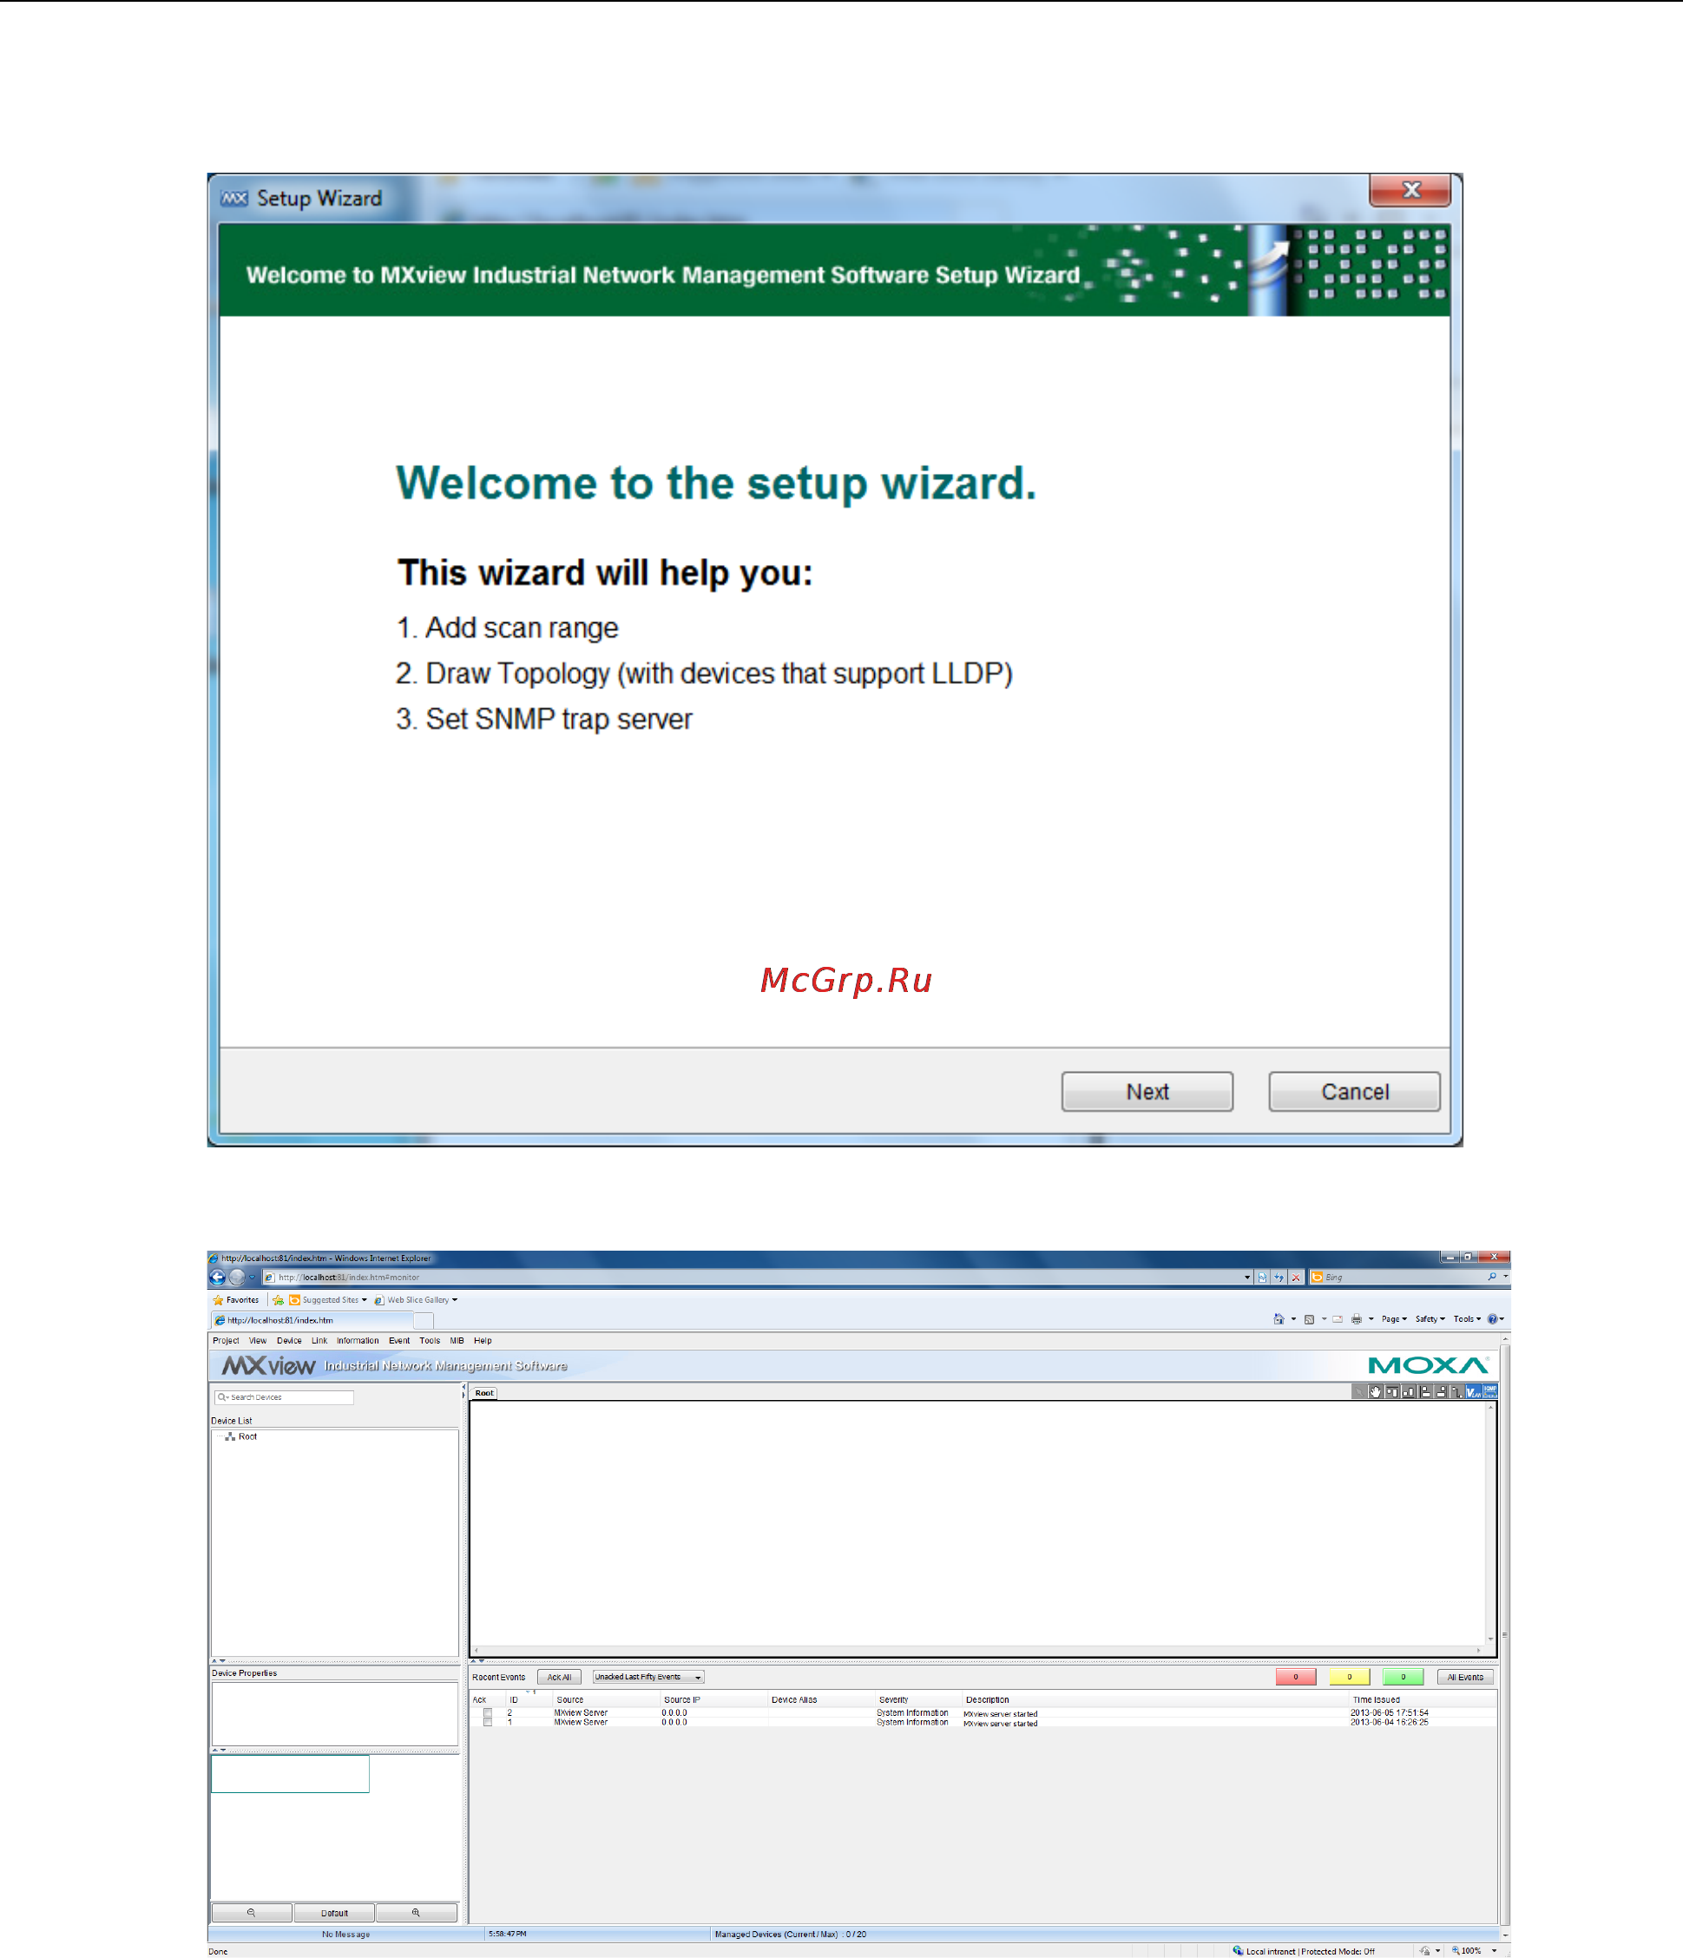This screenshot has width=1683, height=1958.
Task: Open the Help menu in MXview
Action: pos(483,1341)
